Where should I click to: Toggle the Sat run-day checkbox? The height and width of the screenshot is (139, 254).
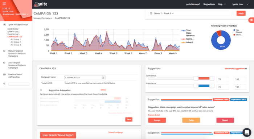click(126, 108)
